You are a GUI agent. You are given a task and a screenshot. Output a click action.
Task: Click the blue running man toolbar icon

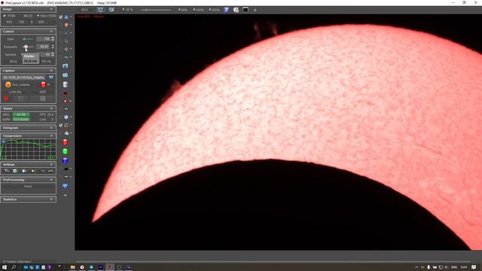pos(226,10)
